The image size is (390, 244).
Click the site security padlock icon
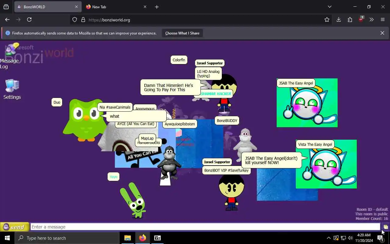point(83,20)
